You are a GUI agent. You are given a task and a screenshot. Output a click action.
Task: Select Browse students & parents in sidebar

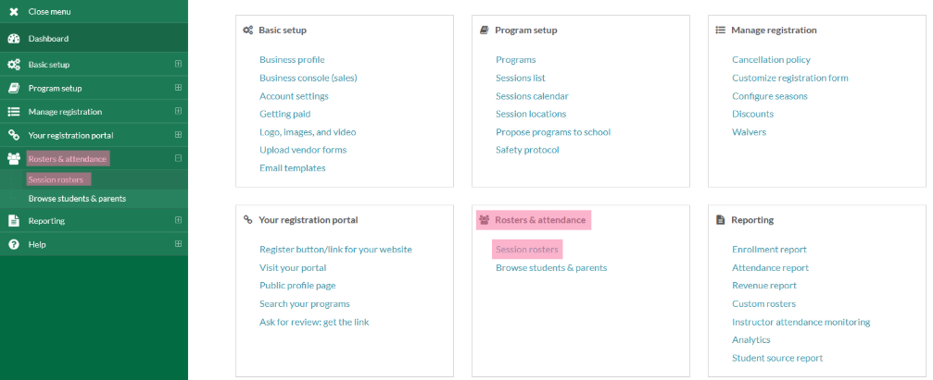(x=77, y=199)
